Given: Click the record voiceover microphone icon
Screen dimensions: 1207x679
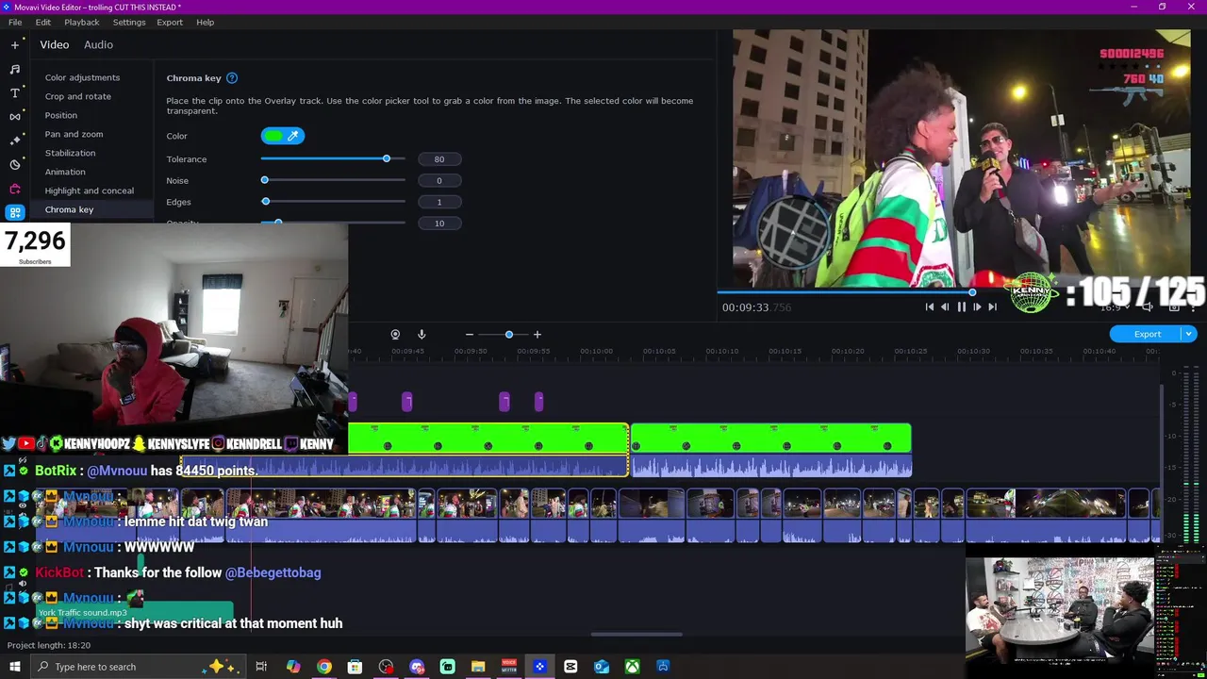Looking at the screenshot, I should 422,334.
